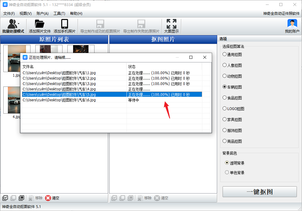The image size is (302, 211).
Task: Click select-all checkbox icon in bottom-left toolbar
Action: (x=5, y=198)
